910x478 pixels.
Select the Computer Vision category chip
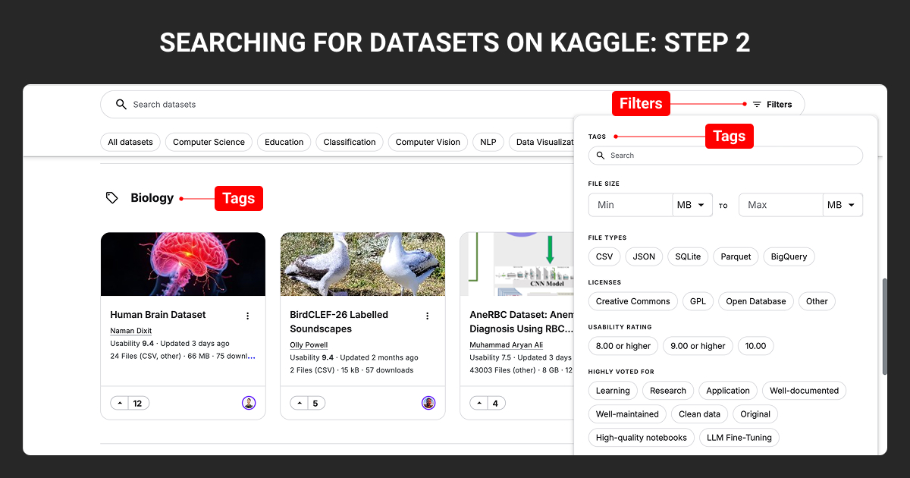428,142
